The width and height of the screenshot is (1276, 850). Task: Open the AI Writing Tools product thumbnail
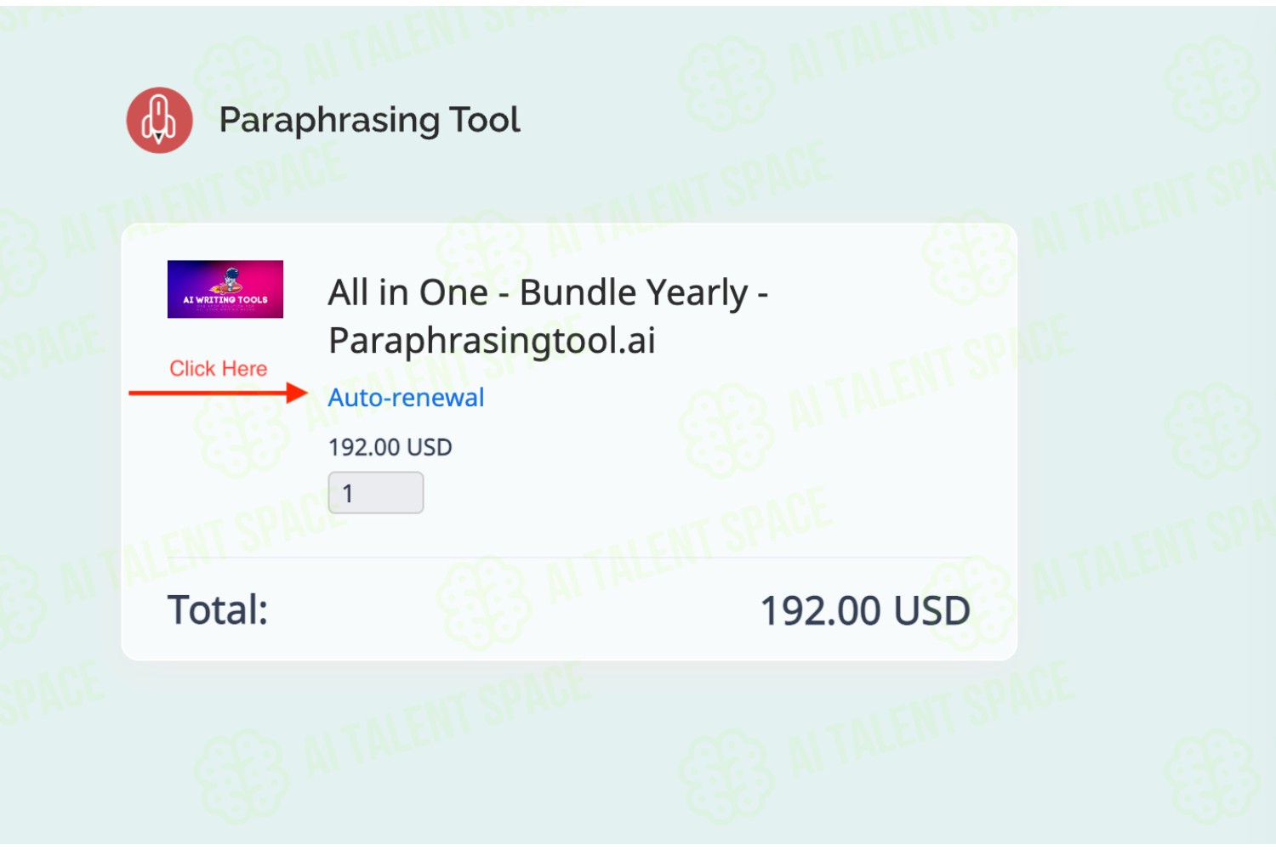coord(225,289)
